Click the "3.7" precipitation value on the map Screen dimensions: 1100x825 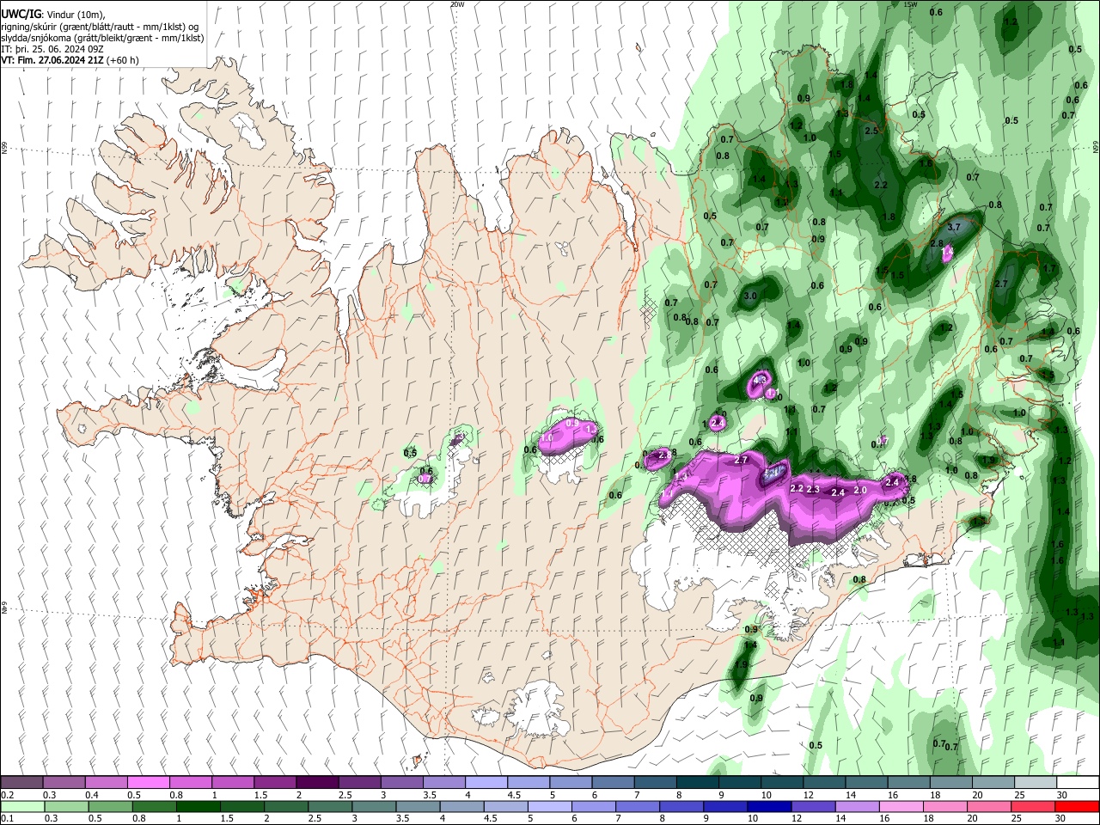pyautogui.click(x=953, y=228)
